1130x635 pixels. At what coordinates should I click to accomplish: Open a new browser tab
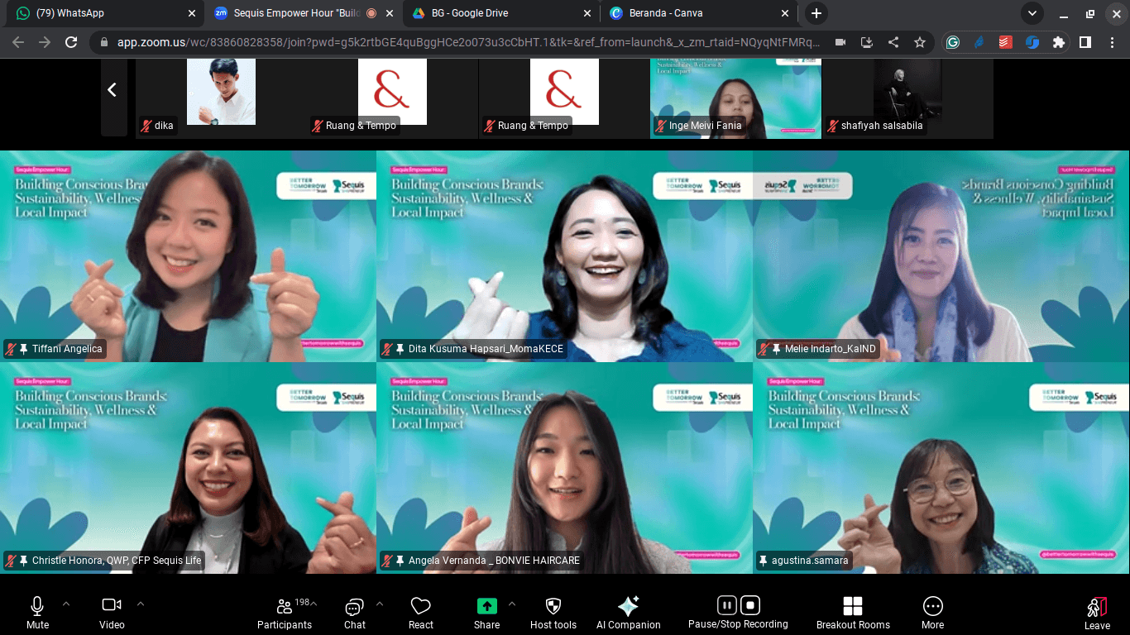(x=816, y=13)
